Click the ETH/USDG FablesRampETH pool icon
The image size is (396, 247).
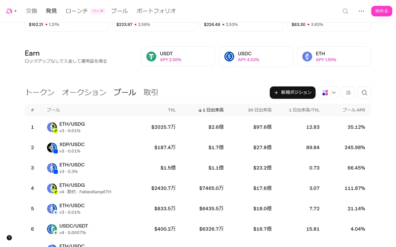(x=52, y=189)
